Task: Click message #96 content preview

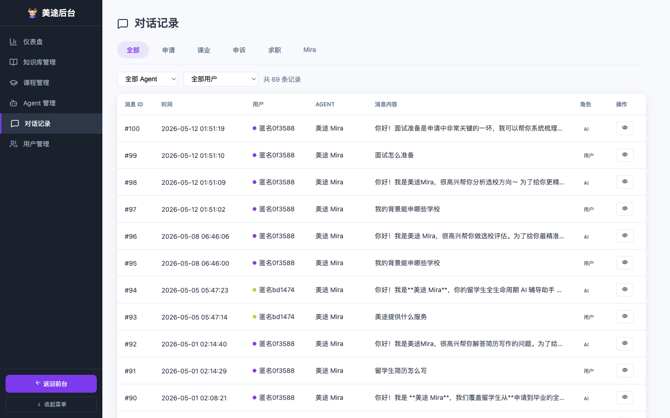Action: click(469, 236)
